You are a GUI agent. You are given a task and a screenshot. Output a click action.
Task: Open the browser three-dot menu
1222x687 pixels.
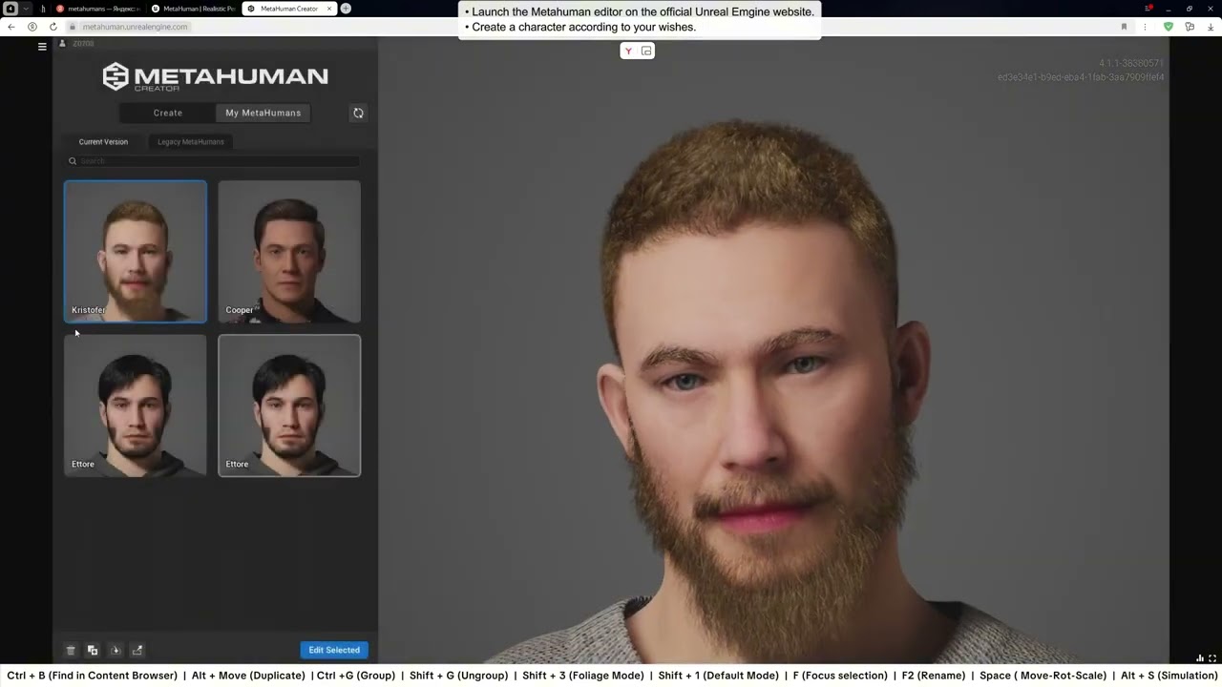click(x=1145, y=27)
